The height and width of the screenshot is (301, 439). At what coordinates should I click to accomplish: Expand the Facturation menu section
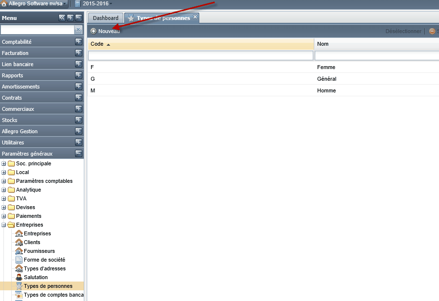78,53
